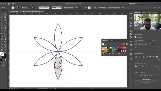Select the Eraser tool
The image size is (161, 91).
(5, 28)
